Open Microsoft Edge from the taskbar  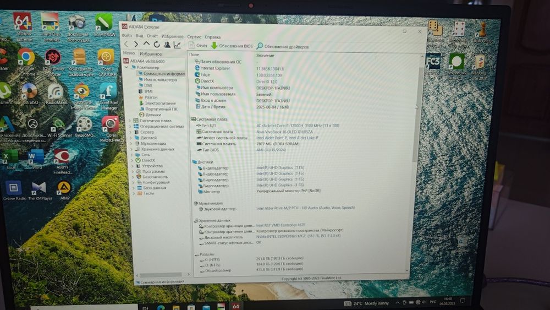(x=161, y=307)
